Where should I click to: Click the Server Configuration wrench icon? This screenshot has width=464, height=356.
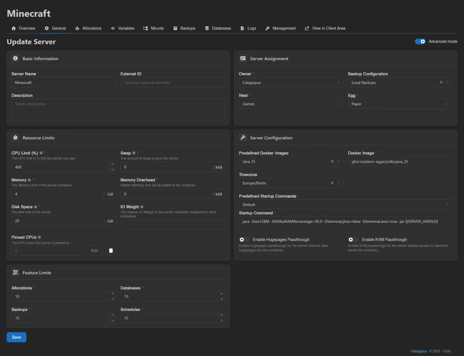[243, 138]
